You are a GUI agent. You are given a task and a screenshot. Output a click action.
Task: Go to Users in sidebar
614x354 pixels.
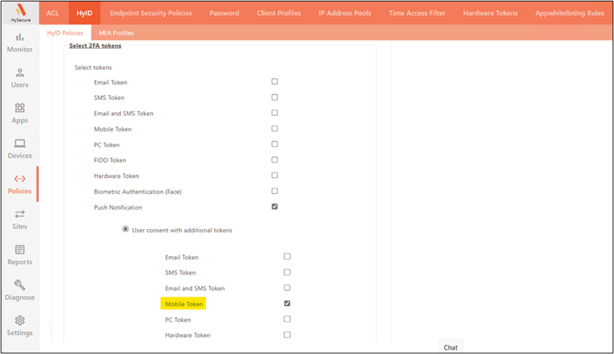tap(20, 78)
